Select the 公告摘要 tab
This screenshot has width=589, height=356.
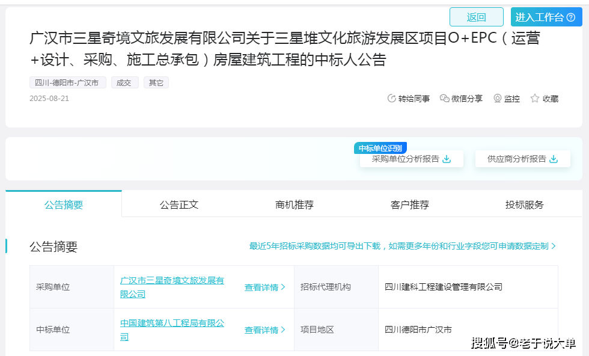point(64,204)
